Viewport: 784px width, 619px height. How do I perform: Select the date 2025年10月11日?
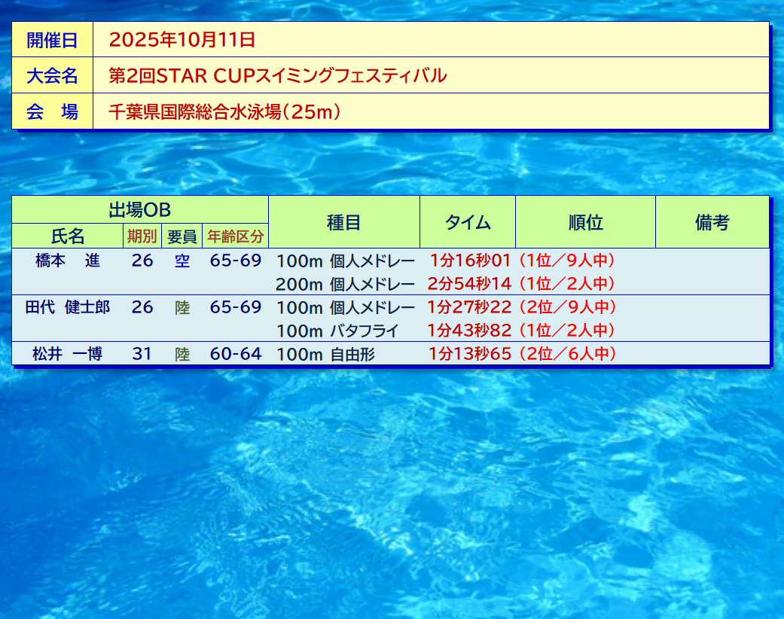pyautogui.click(x=182, y=40)
